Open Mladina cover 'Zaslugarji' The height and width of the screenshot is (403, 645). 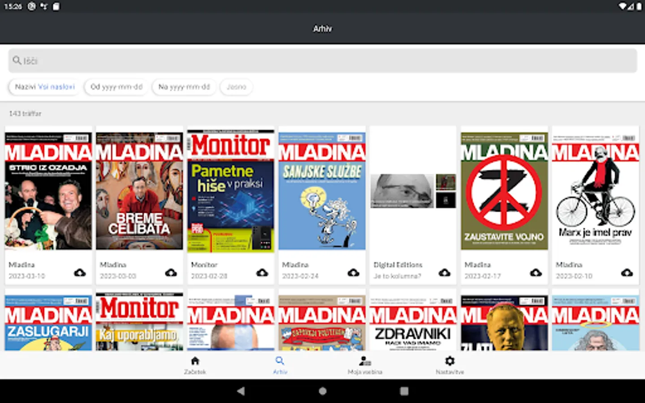pyautogui.click(x=48, y=322)
